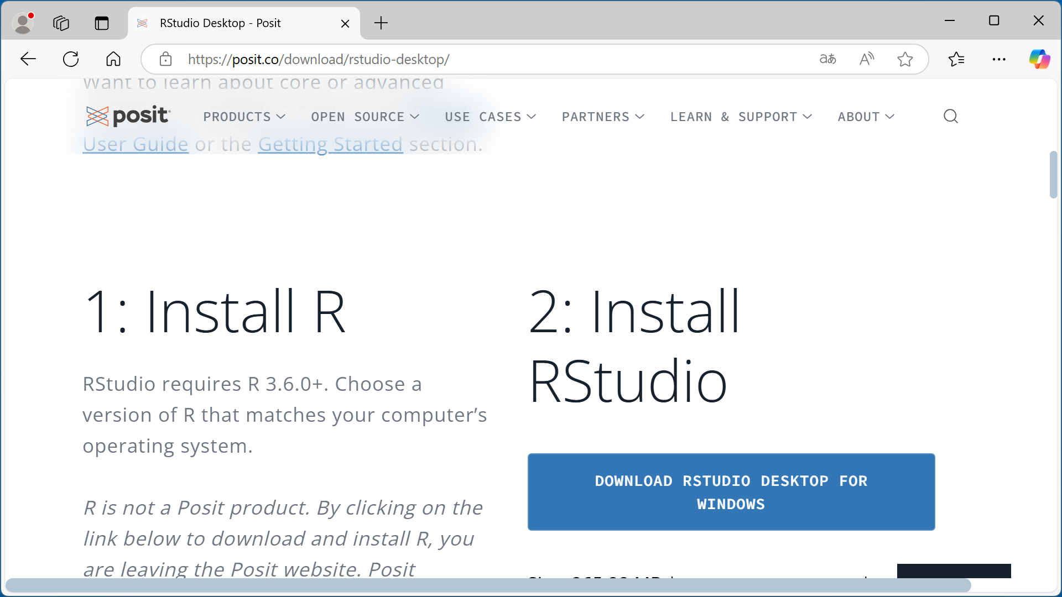Image resolution: width=1062 pixels, height=597 pixels.
Task: Toggle vertical tabs pane icon
Action: pyautogui.click(x=102, y=23)
